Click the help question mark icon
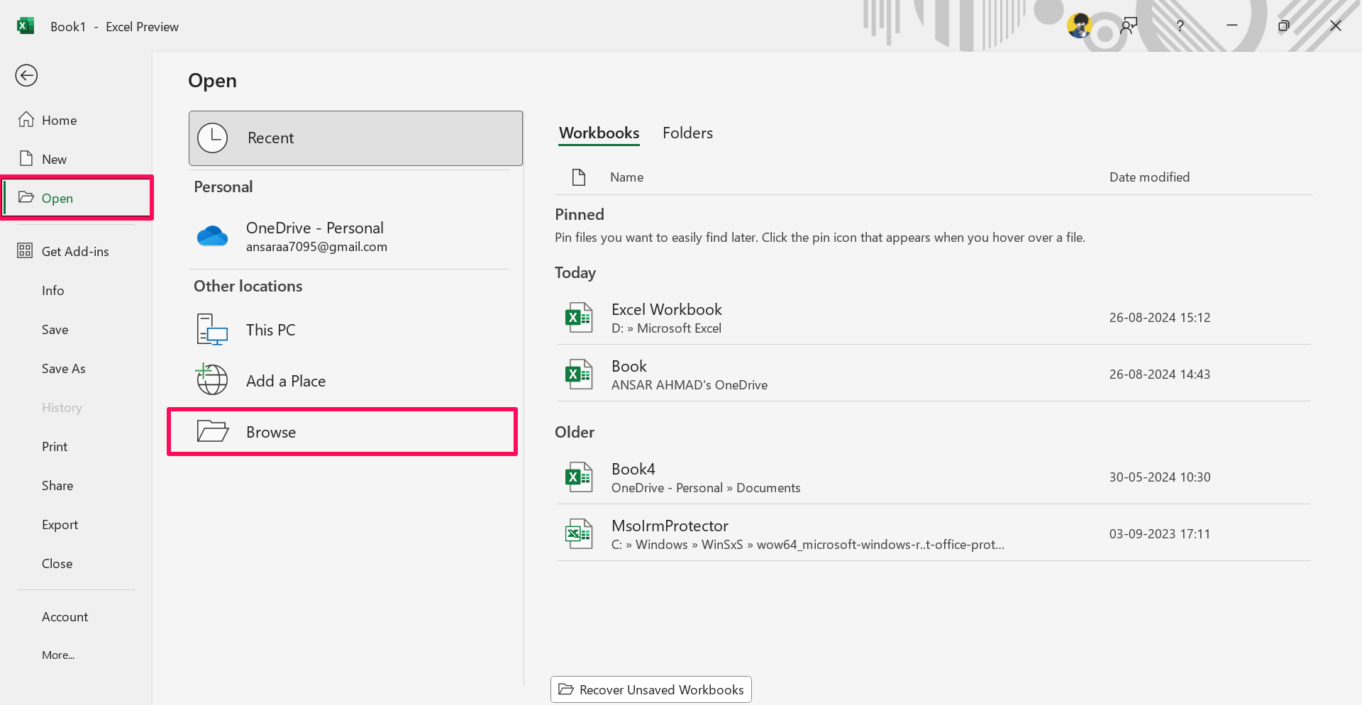The height and width of the screenshot is (705, 1362). click(1180, 26)
